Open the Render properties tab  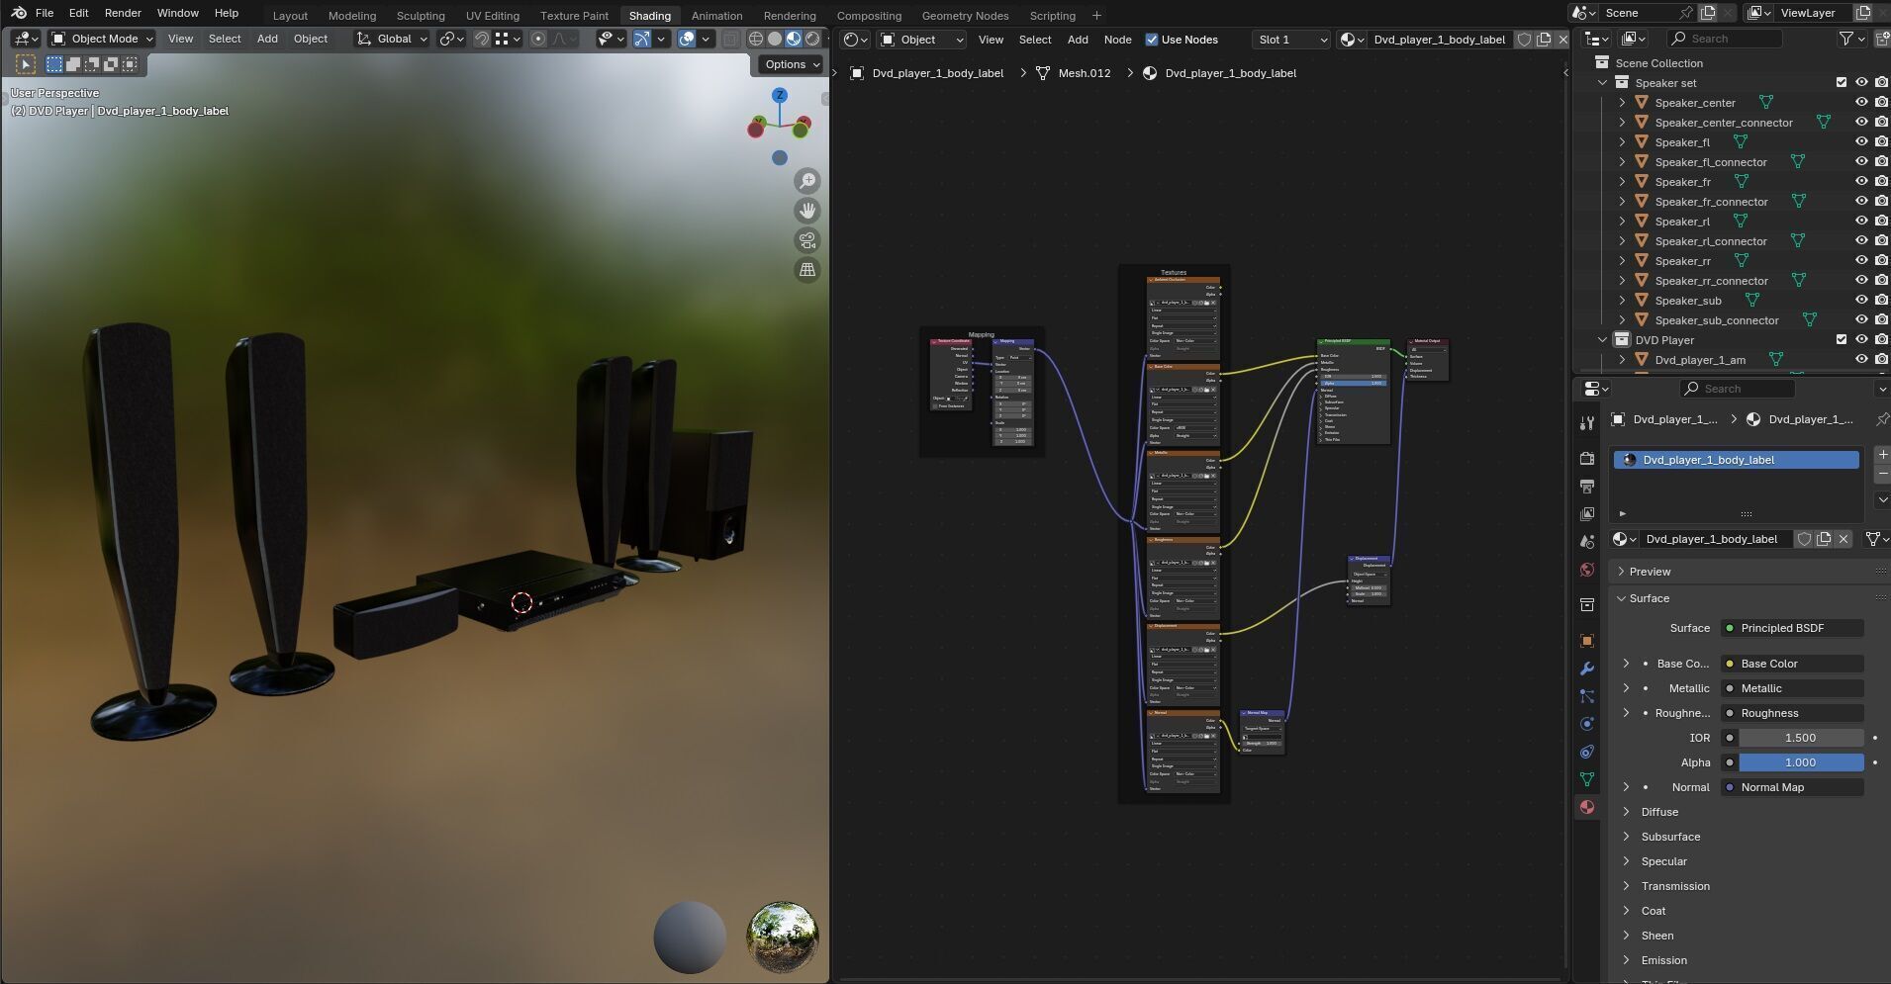pos(1587,459)
